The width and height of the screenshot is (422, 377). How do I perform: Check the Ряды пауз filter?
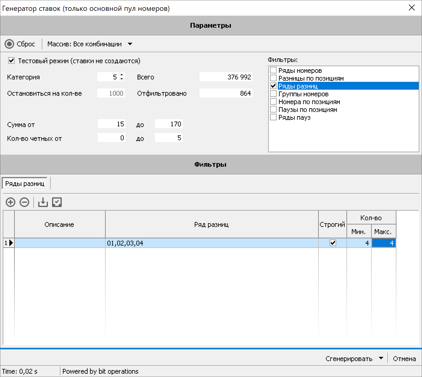tap(273, 117)
